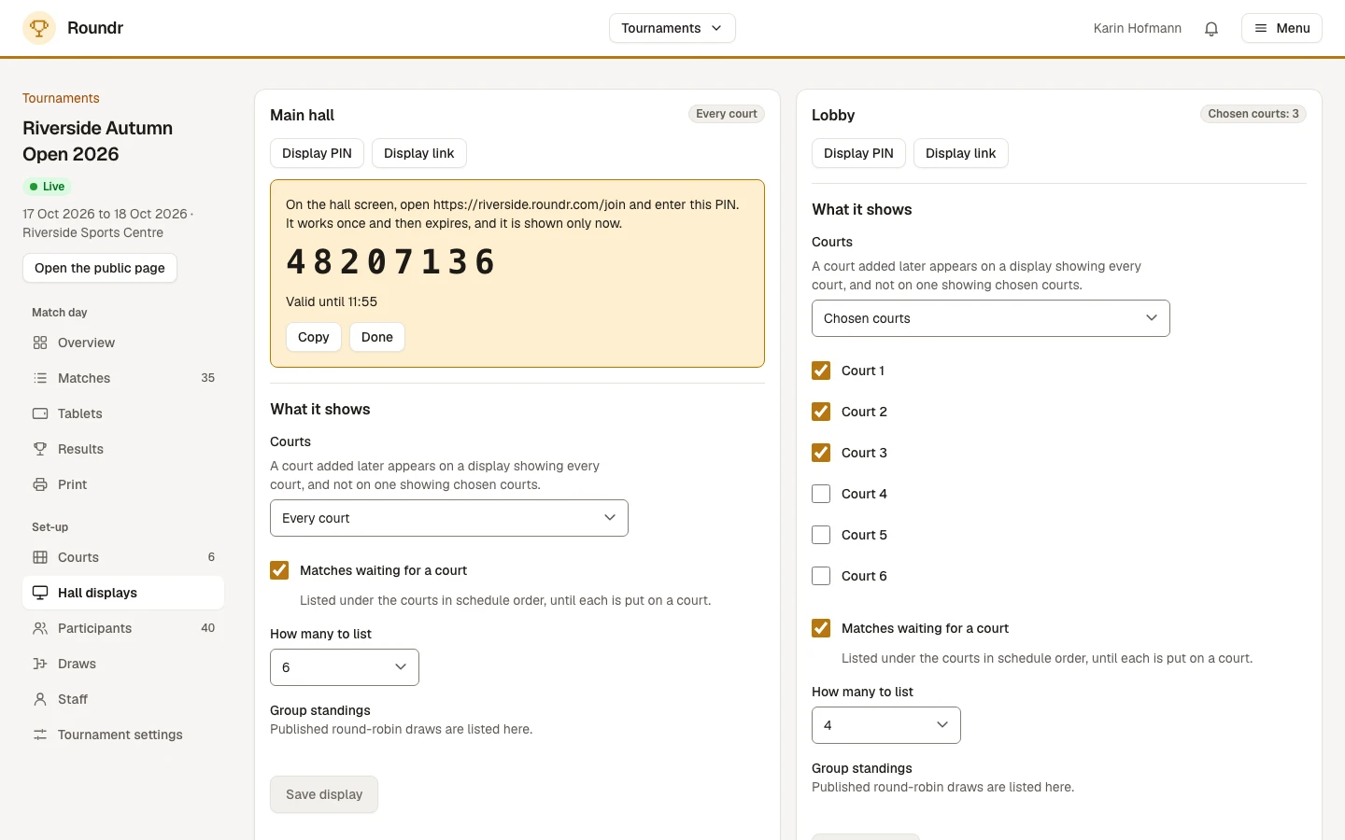Open the Main hall Every court dropdown
Viewport: 1345px width, 840px height.
click(x=449, y=518)
